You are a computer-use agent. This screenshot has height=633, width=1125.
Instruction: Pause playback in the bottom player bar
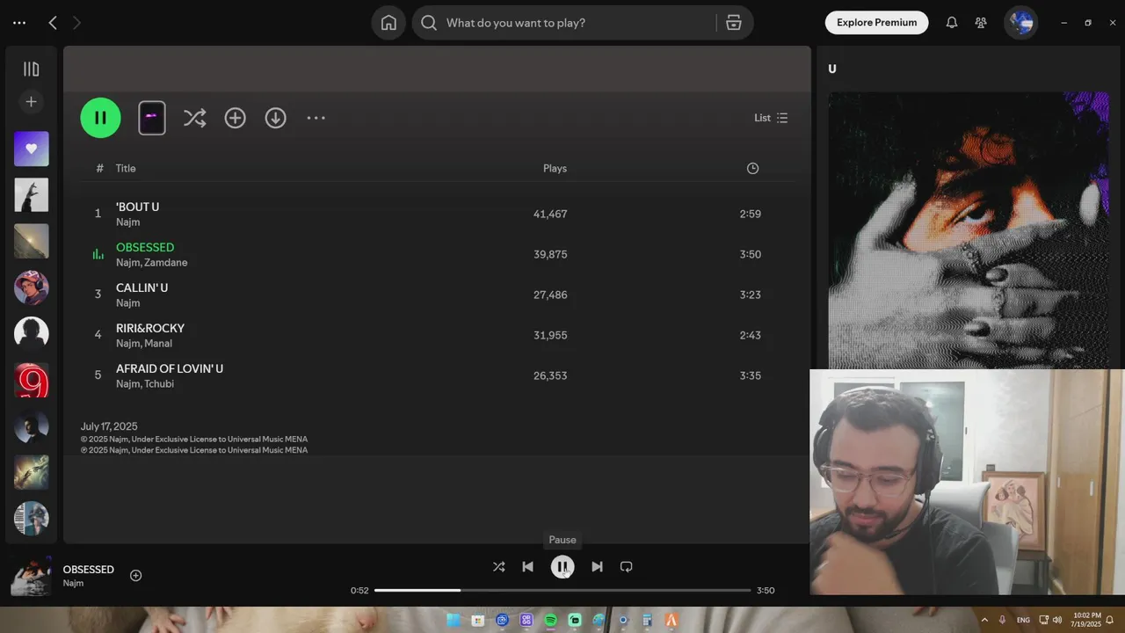tap(562, 567)
